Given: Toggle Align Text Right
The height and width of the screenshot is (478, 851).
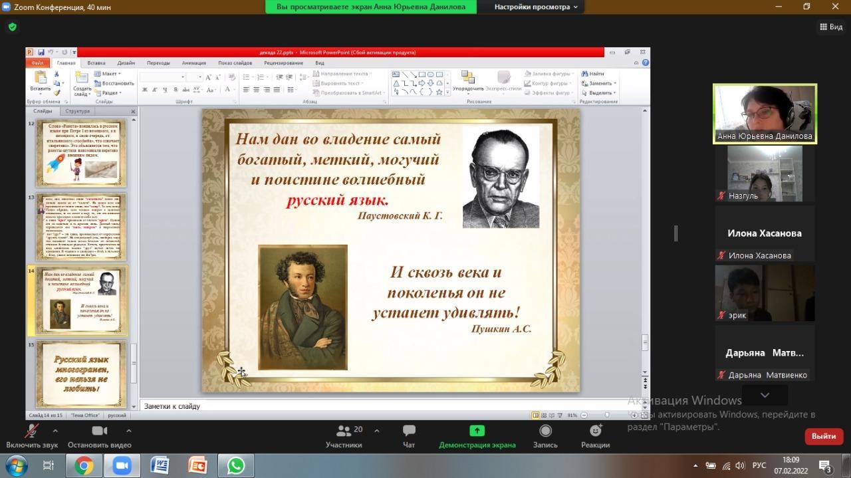Looking at the screenshot, I should click(x=266, y=90).
